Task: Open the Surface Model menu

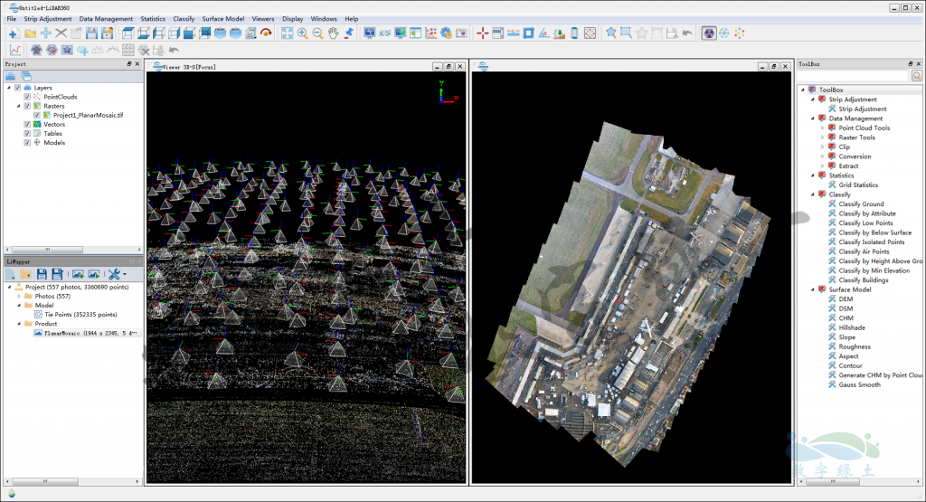Action: point(222,18)
